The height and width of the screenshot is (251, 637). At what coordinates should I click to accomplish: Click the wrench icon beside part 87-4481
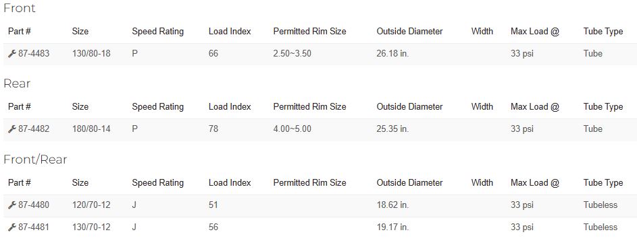(11, 227)
